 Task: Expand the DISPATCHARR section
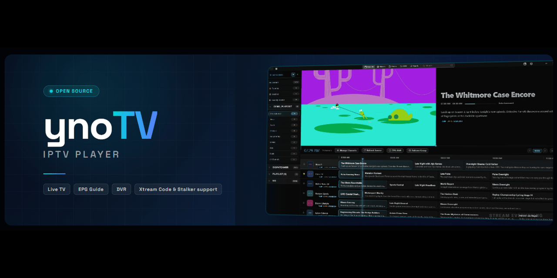coord(284,168)
